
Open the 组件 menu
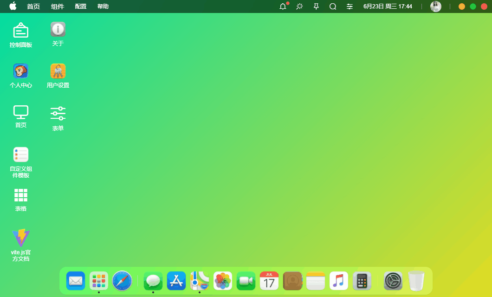coord(58,6)
